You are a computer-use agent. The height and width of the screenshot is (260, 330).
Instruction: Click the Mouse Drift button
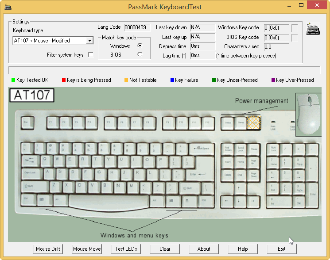pyautogui.click(x=48, y=249)
